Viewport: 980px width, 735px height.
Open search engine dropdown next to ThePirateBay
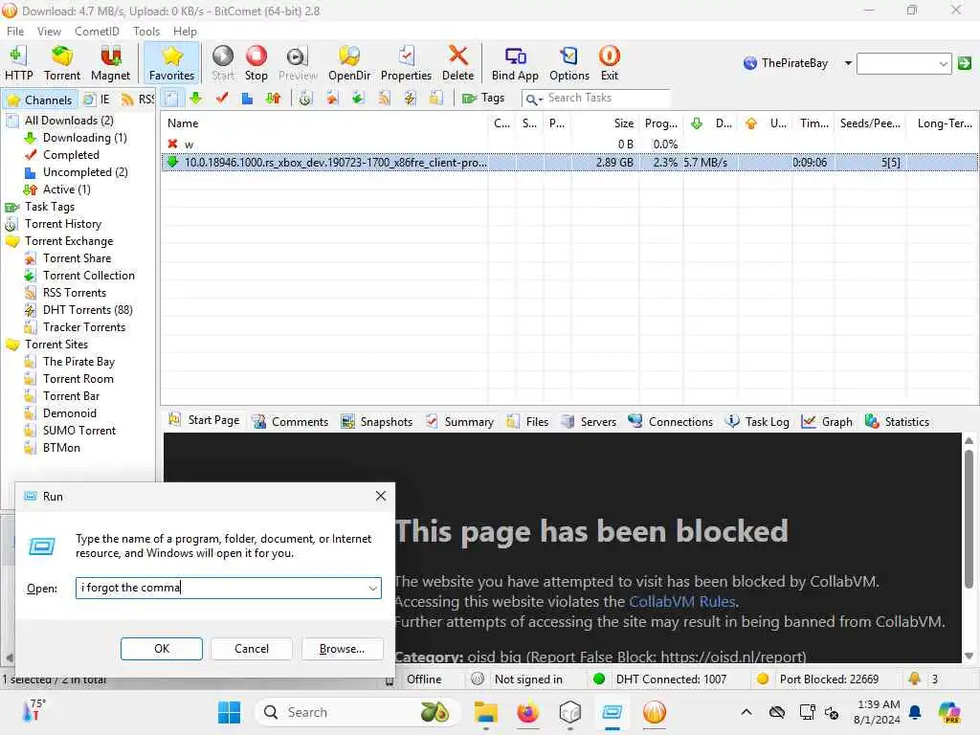tap(848, 63)
